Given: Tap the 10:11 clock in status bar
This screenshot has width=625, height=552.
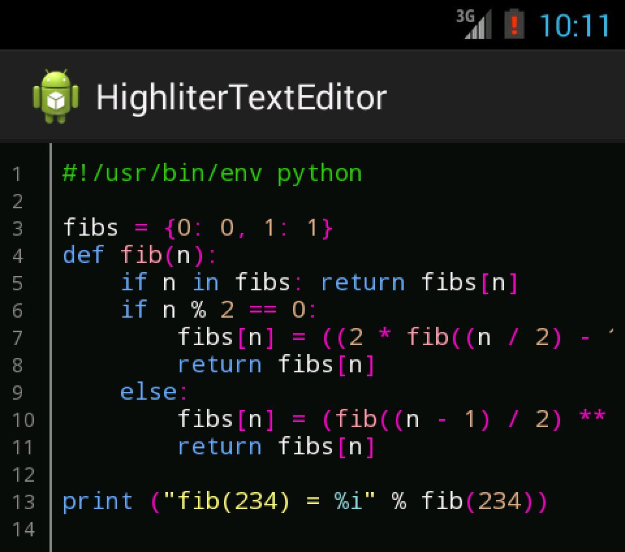Looking at the screenshot, I should [574, 26].
